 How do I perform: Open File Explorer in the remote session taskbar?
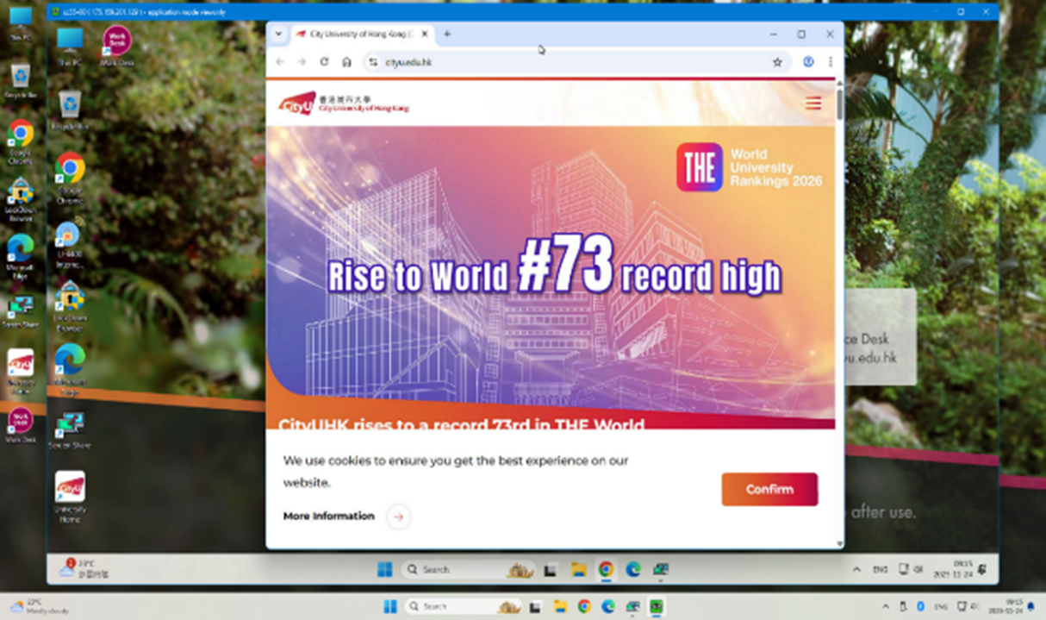[x=579, y=569]
